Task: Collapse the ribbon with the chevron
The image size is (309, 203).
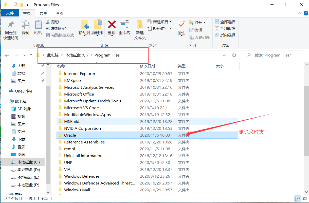Action: point(299,13)
